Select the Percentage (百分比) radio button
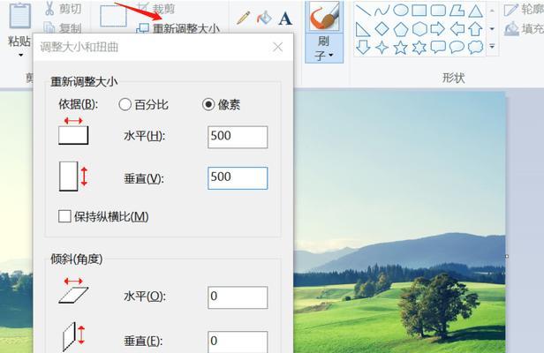The height and width of the screenshot is (353, 544). [x=125, y=104]
